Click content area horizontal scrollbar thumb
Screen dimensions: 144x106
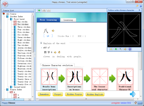(86, 99)
